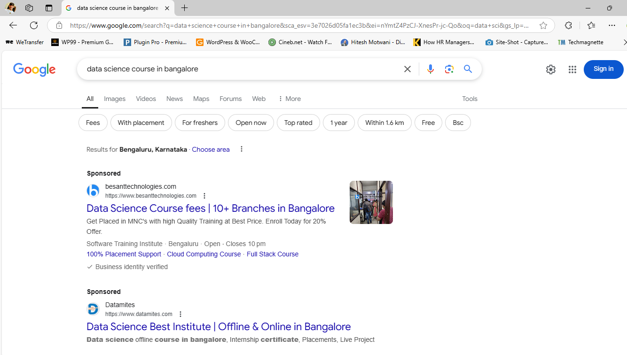This screenshot has width=627, height=355.
Task: Refresh the current page
Action: [x=34, y=25]
